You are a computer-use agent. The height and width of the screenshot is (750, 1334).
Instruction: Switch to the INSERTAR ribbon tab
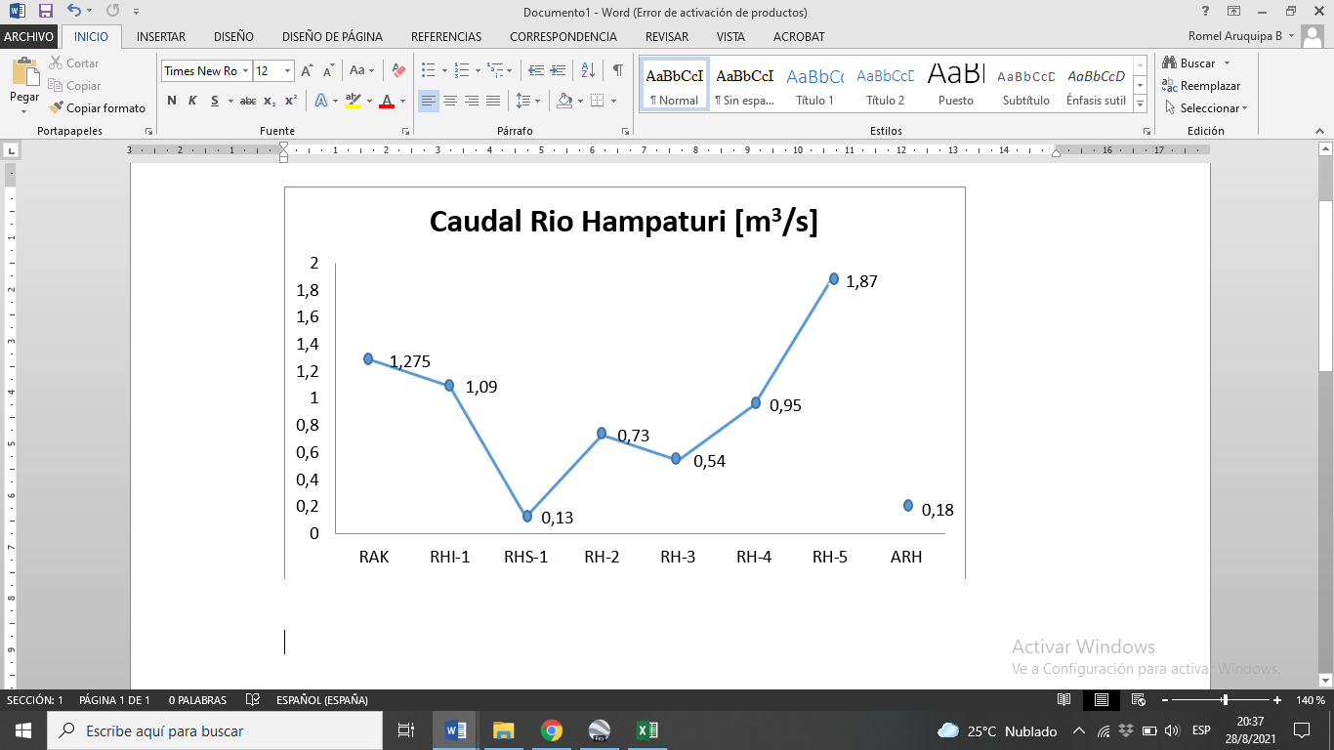click(x=160, y=36)
